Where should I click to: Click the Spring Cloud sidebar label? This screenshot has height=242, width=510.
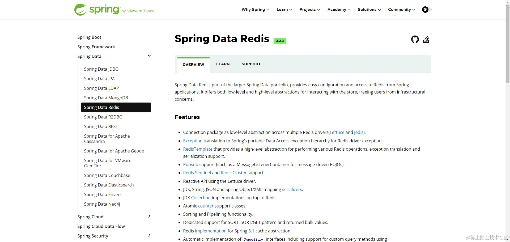[x=90, y=217]
